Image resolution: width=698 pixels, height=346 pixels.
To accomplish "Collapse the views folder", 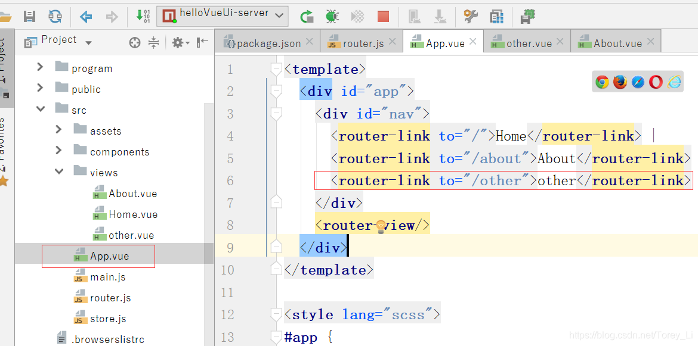I will 58,172.
